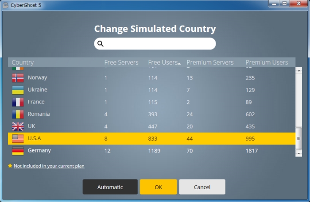The height and width of the screenshot is (202, 310).
Task: Click Germany's 12 free servers value
Action: click(x=107, y=151)
